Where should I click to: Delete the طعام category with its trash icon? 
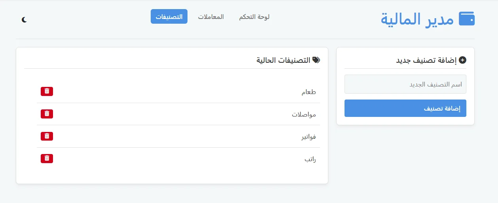47,91
